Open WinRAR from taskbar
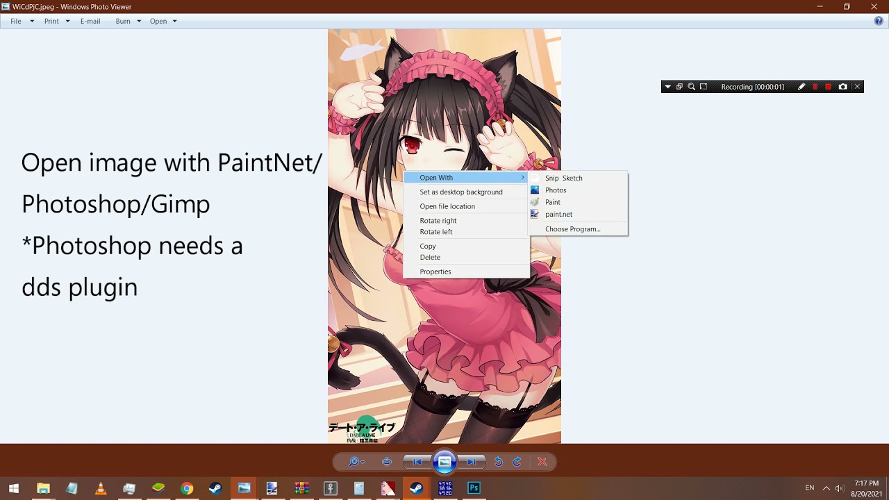889x500 pixels. (x=301, y=488)
